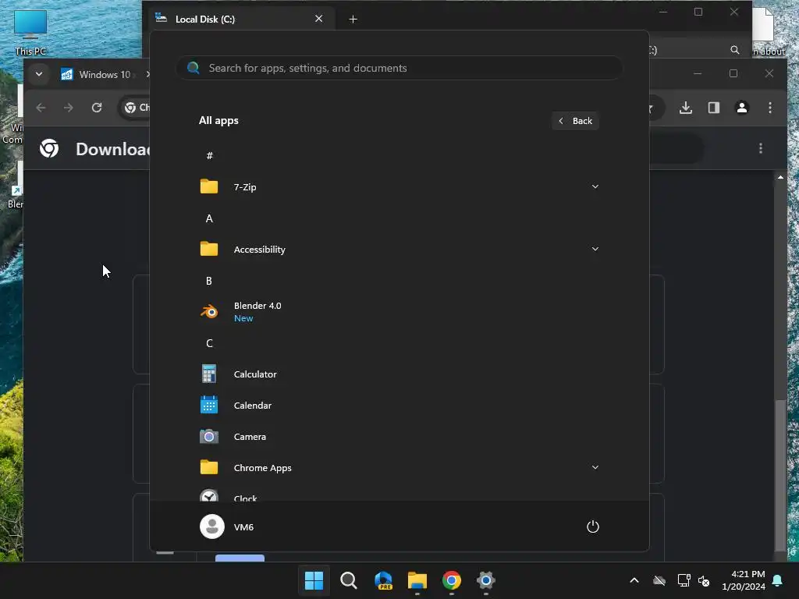The image size is (799, 599).
Task: Expand the Accessibility folder chevron
Action: pos(595,249)
